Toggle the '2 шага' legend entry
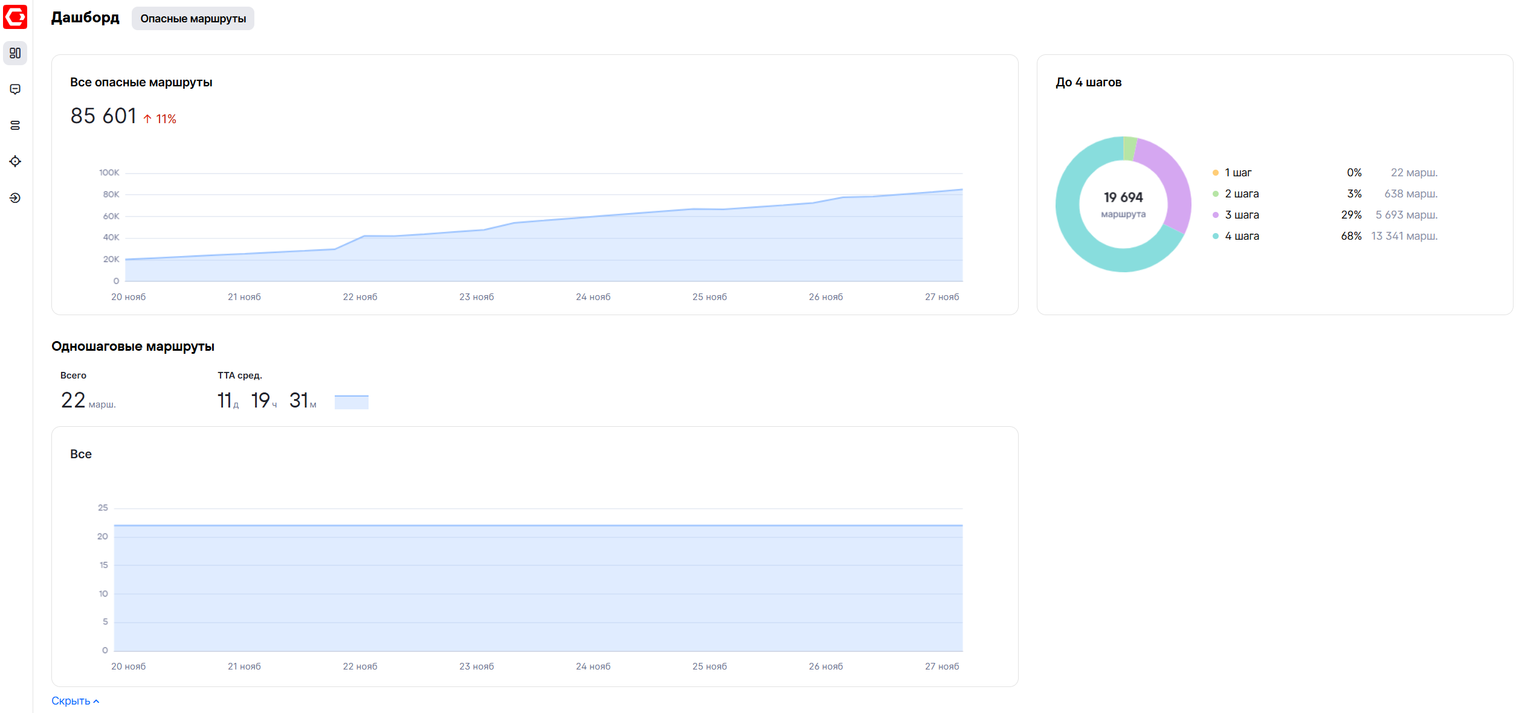 point(1241,194)
